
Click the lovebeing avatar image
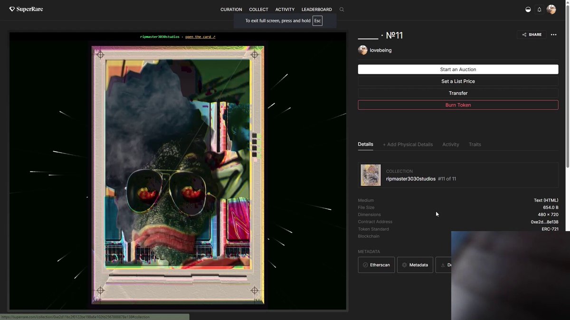coord(363,50)
